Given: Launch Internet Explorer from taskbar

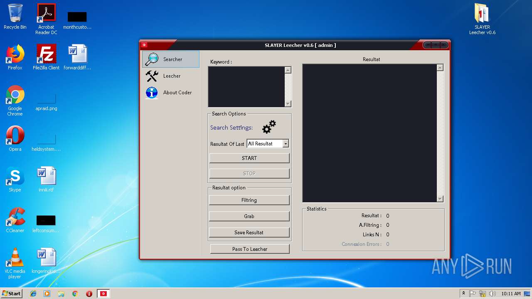Looking at the screenshot, I should coord(33,294).
